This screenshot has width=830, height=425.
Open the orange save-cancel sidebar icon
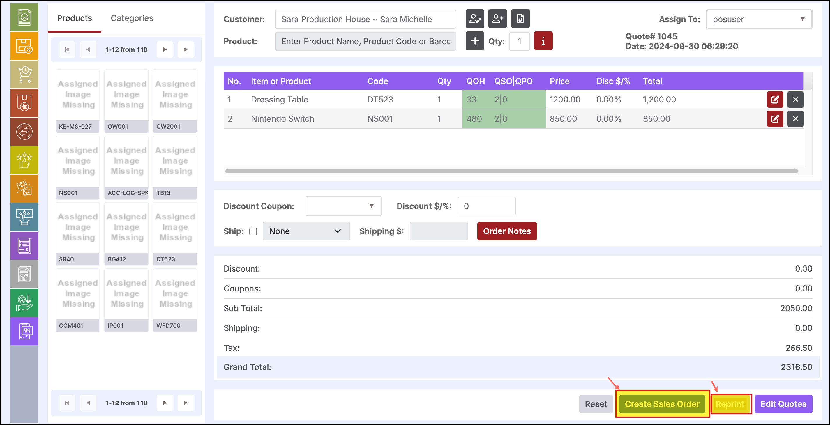tap(24, 46)
